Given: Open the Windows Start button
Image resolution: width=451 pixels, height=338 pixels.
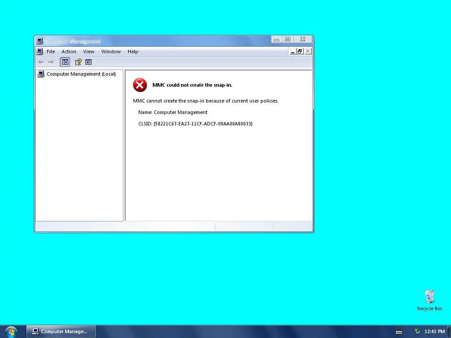Looking at the screenshot, I should [11, 332].
